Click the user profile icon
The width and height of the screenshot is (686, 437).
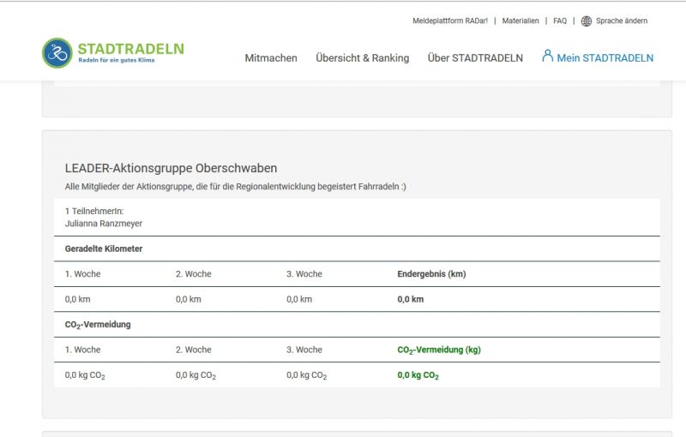click(x=547, y=56)
